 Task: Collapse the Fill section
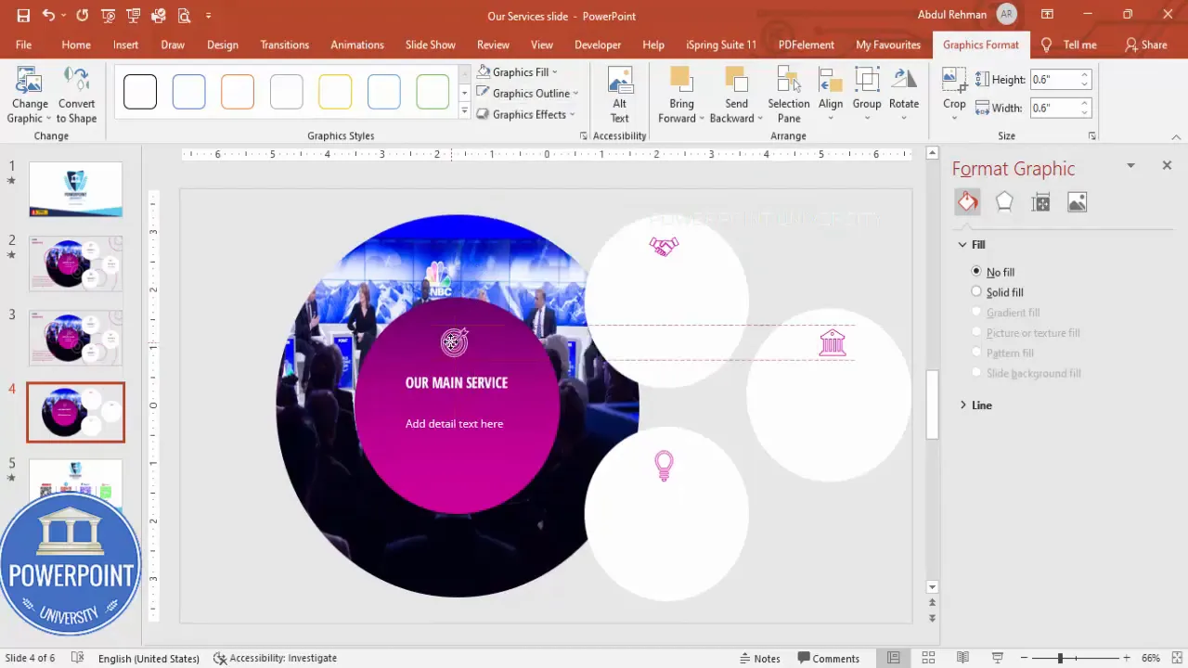point(962,245)
